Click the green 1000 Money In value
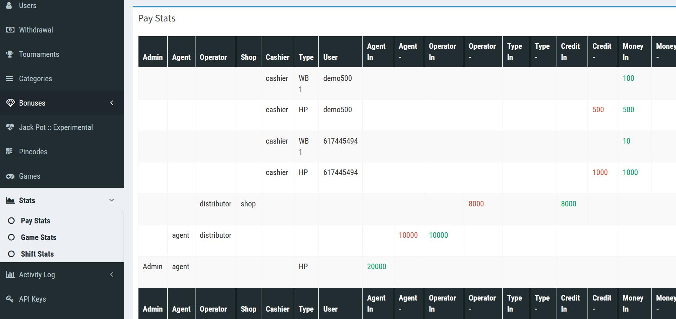This screenshot has height=319, width=676. (x=630, y=172)
